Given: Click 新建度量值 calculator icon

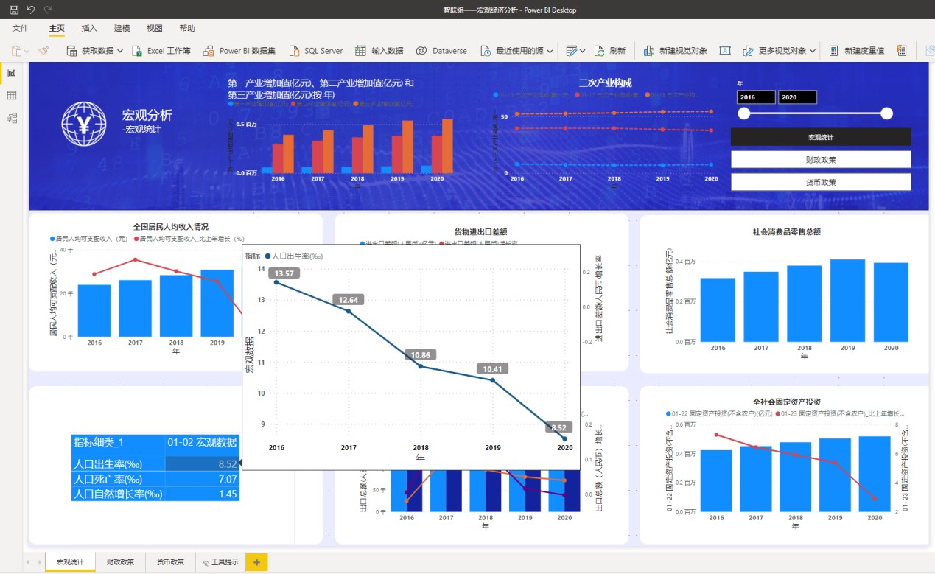Looking at the screenshot, I should tap(833, 51).
